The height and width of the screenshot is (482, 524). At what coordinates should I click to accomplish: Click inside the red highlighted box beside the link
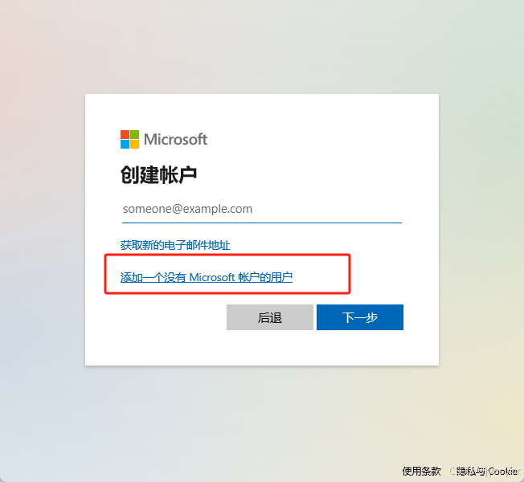click(x=321, y=274)
